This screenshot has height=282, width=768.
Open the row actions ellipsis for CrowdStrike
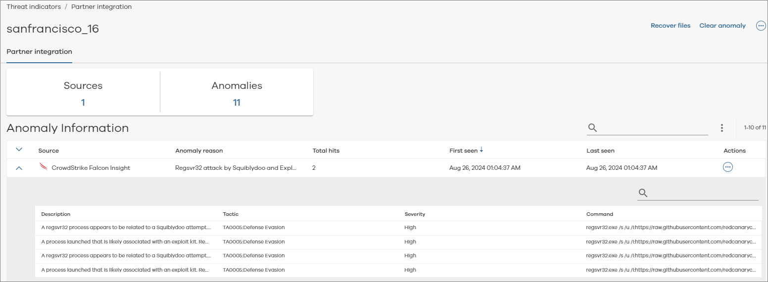(727, 167)
